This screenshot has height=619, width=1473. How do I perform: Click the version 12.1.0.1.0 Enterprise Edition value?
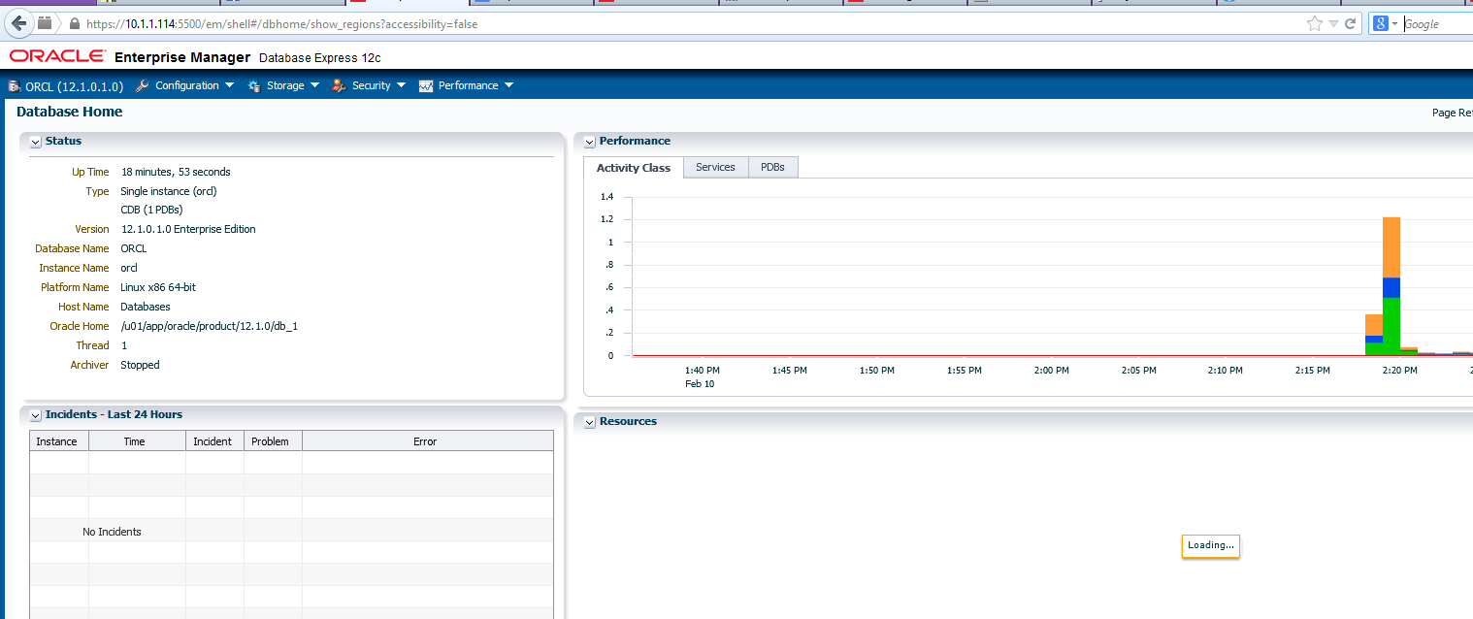click(188, 229)
